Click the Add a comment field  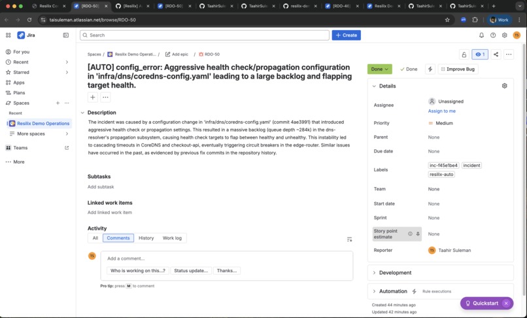coord(226,258)
